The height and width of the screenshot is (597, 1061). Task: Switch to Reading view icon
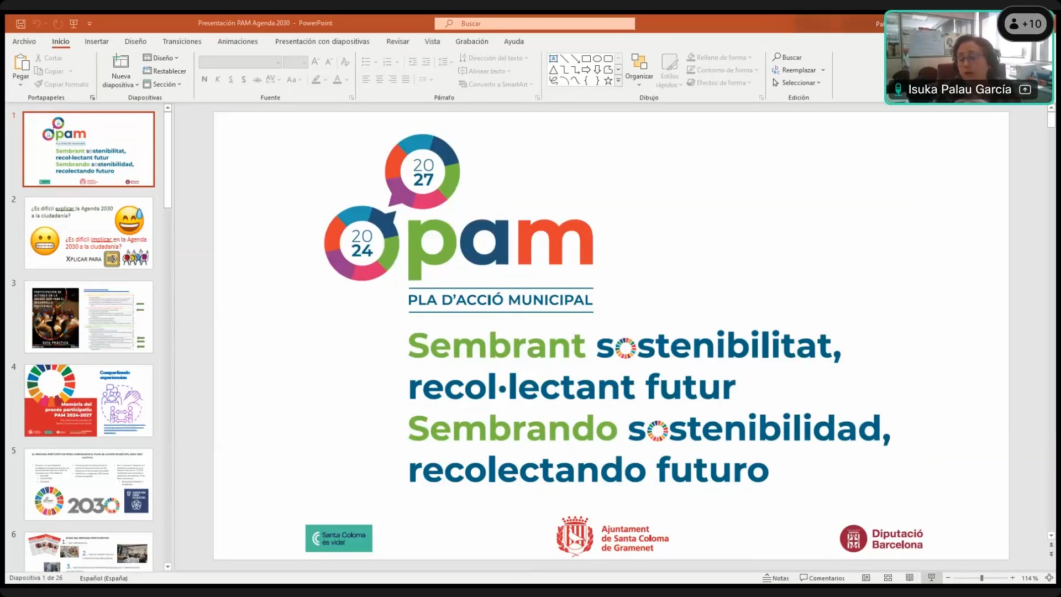[910, 578]
